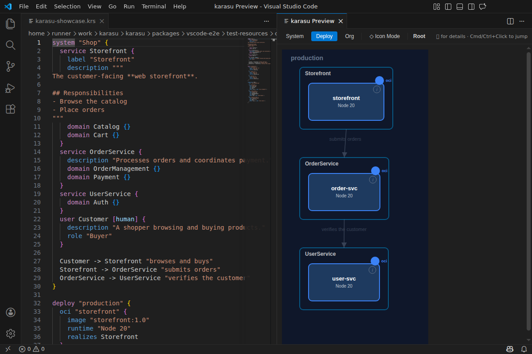Click the 'service UserService {' code line
The width and height of the screenshot is (532, 354).
click(99, 194)
